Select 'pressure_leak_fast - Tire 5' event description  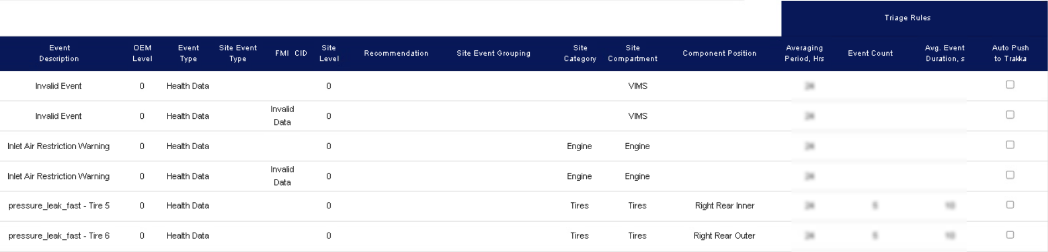coord(59,206)
